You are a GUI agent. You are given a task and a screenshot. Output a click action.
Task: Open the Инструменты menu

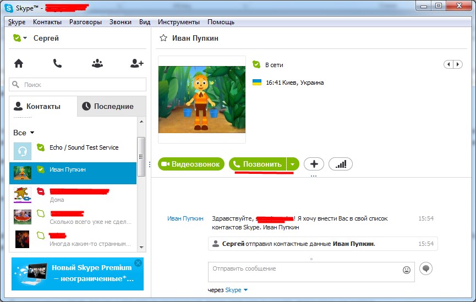pos(179,22)
